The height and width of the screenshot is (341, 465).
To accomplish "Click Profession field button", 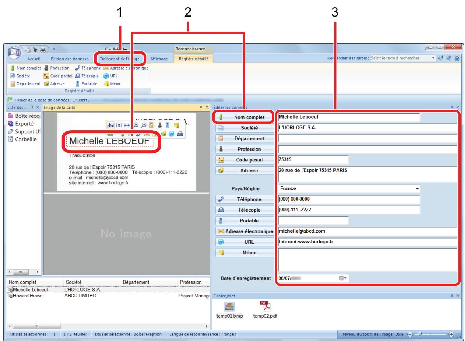I will click(x=245, y=149).
